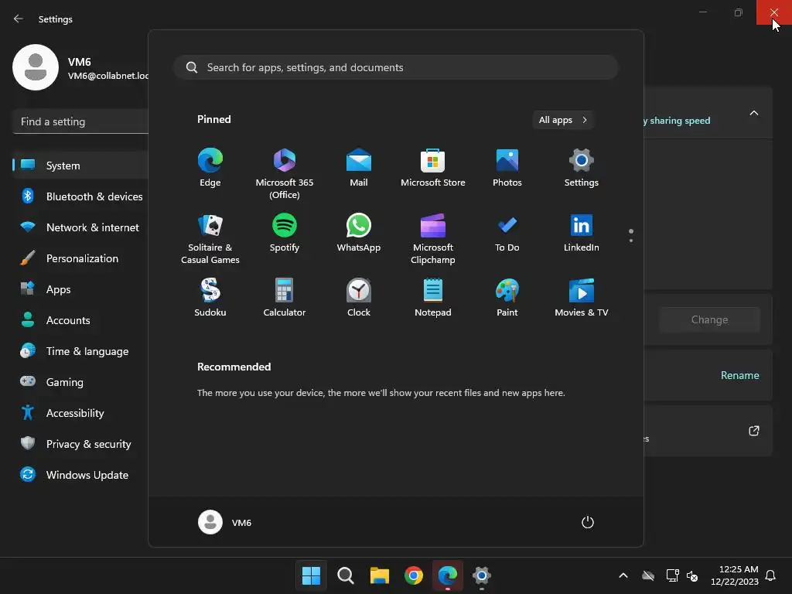The width and height of the screenshot is (792, 594).
Task: Open the To Do app
Action: pos(507,233)
